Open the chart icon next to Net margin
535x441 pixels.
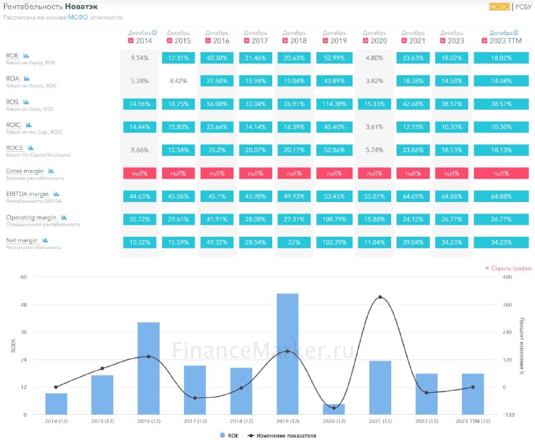45,240
